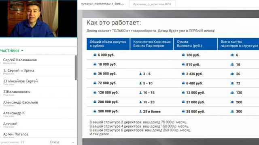Click the group icon beside partner count 72
The image size is (259, 145).
click(232, 83)
